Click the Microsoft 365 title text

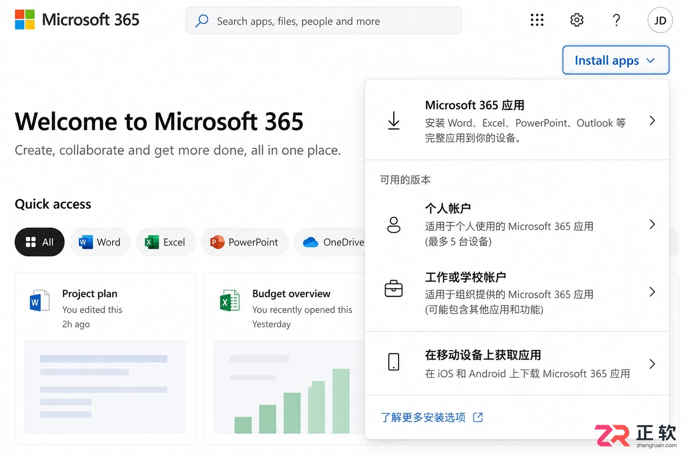click(x=91, y=19)
